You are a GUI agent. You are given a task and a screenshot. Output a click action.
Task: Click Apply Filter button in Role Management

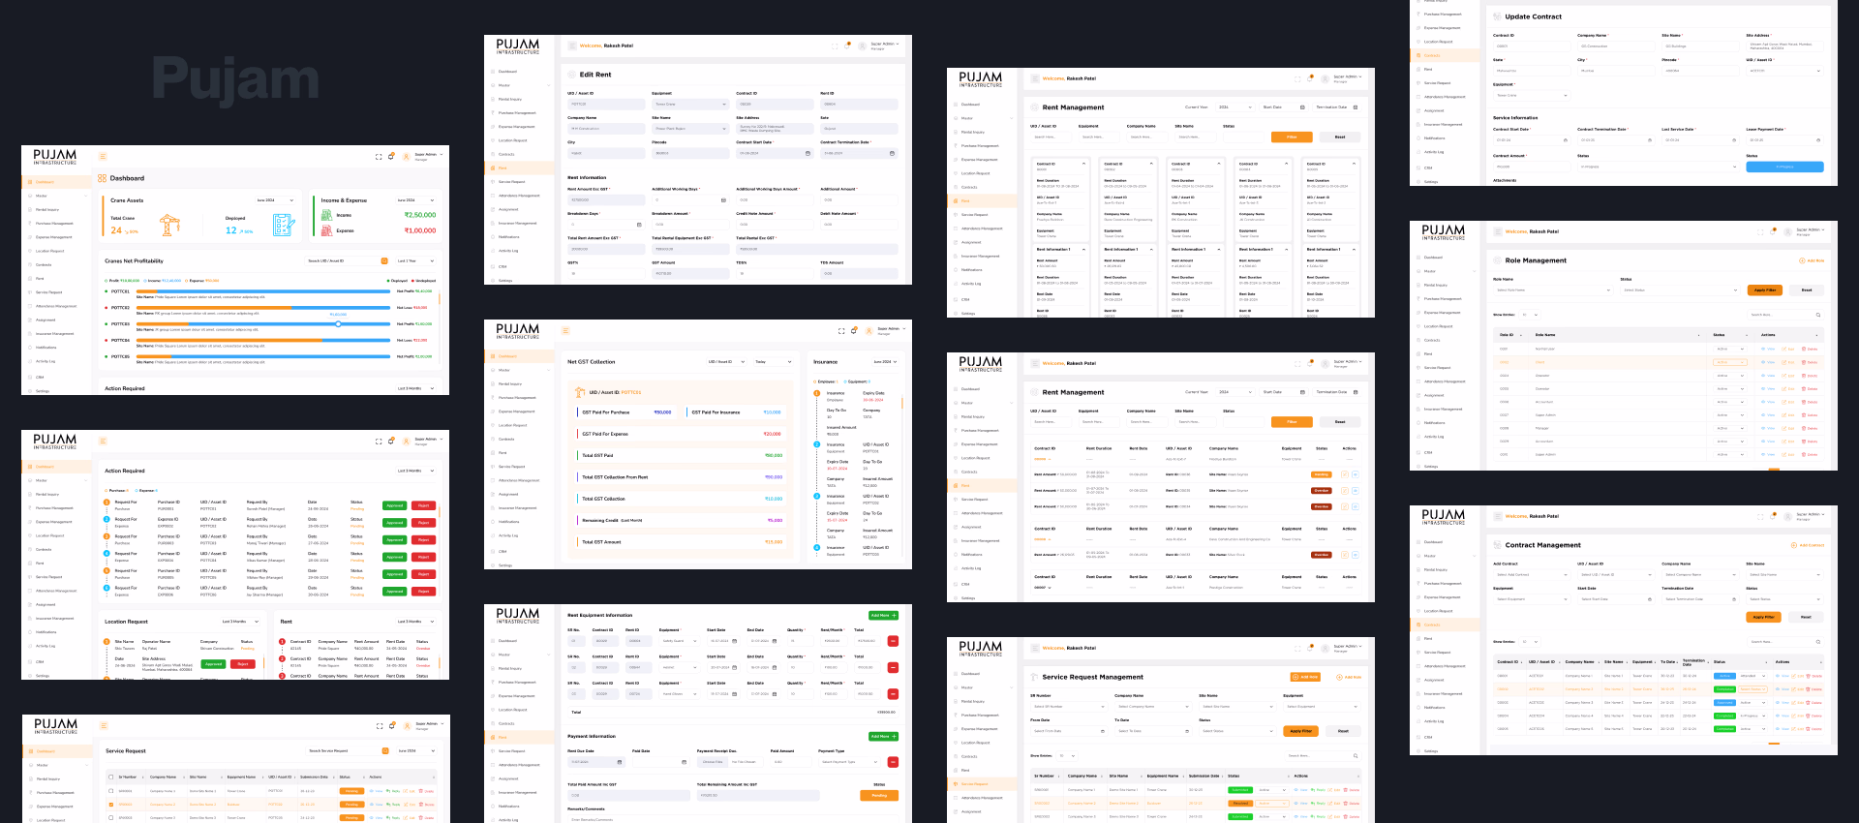pos(1764,290)
